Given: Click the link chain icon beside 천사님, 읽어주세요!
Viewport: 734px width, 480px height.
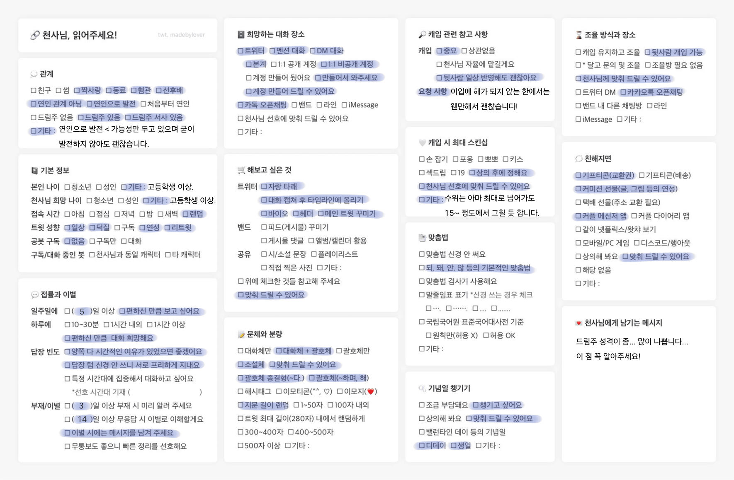Looking at the screenshot, I should 35,36.
